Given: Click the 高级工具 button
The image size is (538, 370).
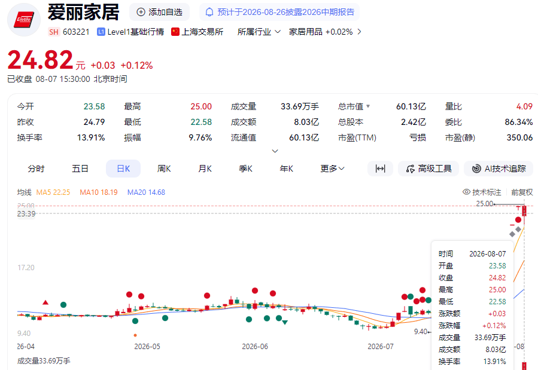Looking at the screenshot, I should click(428, 169).
